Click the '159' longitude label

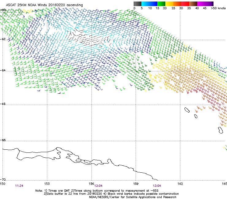pos(136,184)
